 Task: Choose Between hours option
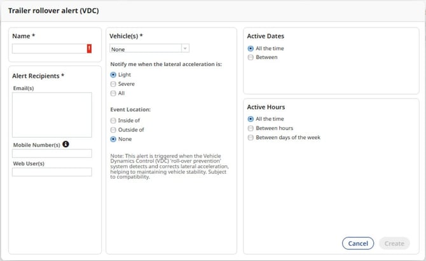click(251, 128)
